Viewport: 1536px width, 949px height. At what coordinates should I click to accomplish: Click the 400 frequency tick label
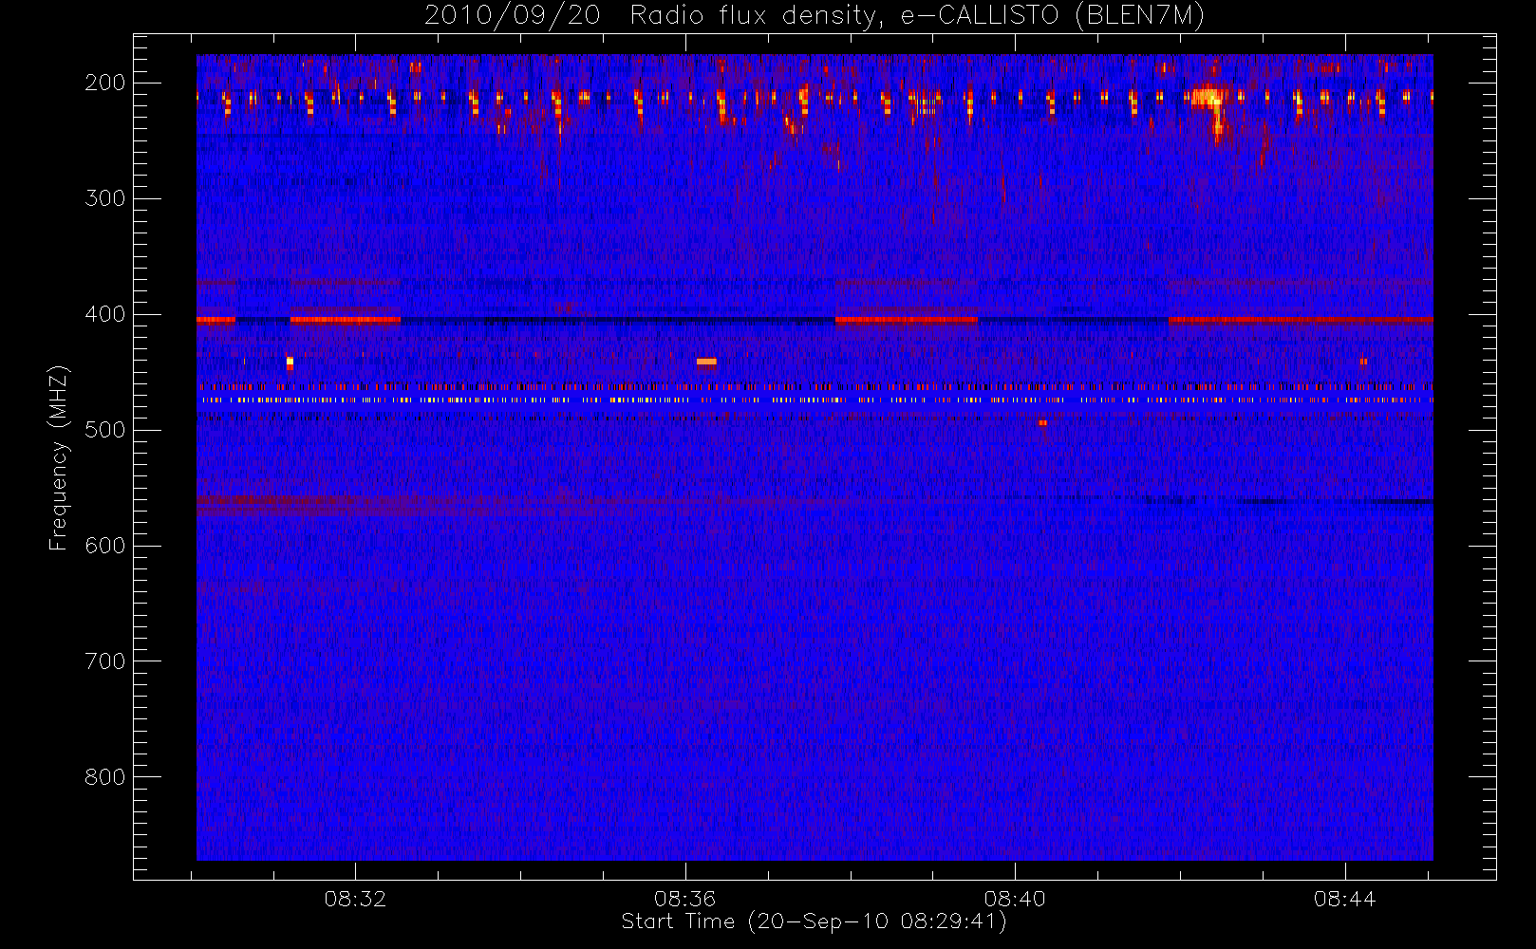[105, 314]
